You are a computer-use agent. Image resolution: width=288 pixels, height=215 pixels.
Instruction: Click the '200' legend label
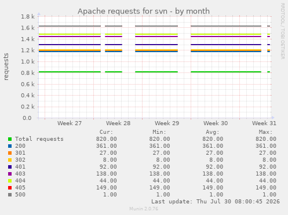[20, 146]
